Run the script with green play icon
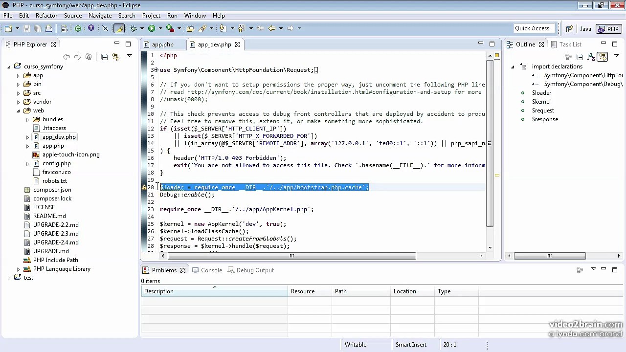 [152, 28]
